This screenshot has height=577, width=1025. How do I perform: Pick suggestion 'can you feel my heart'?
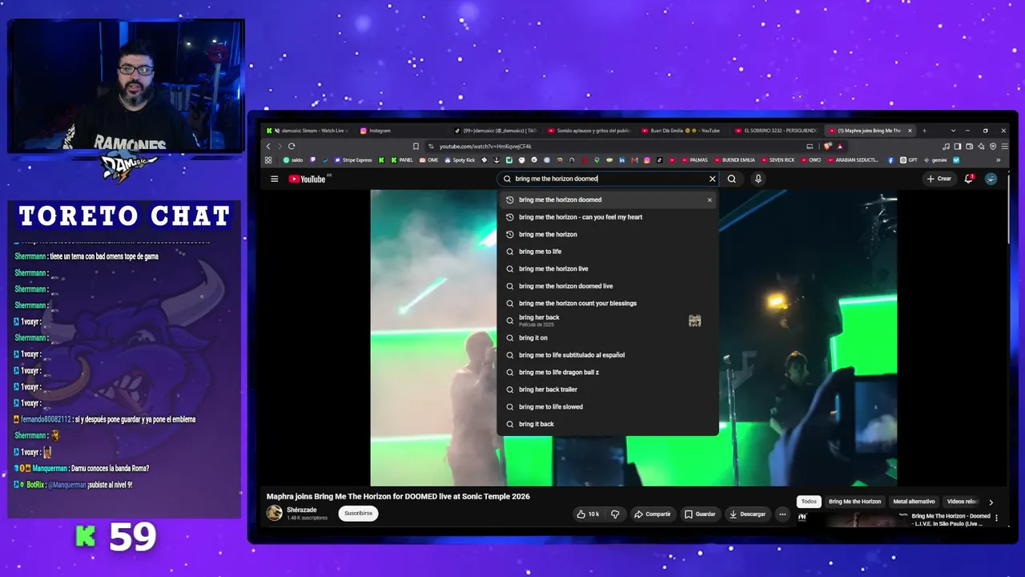click(x=608, y=217)
